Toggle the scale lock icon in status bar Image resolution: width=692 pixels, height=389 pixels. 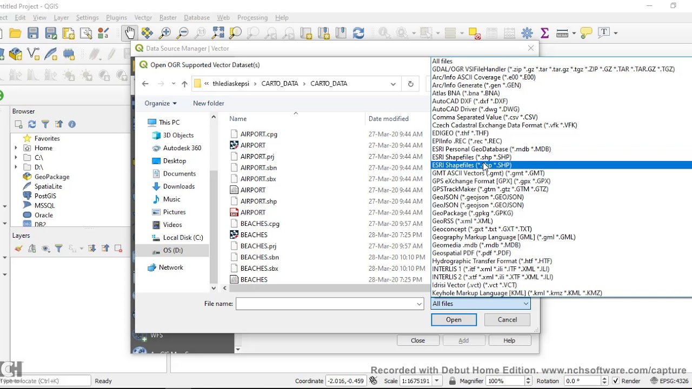452,381
